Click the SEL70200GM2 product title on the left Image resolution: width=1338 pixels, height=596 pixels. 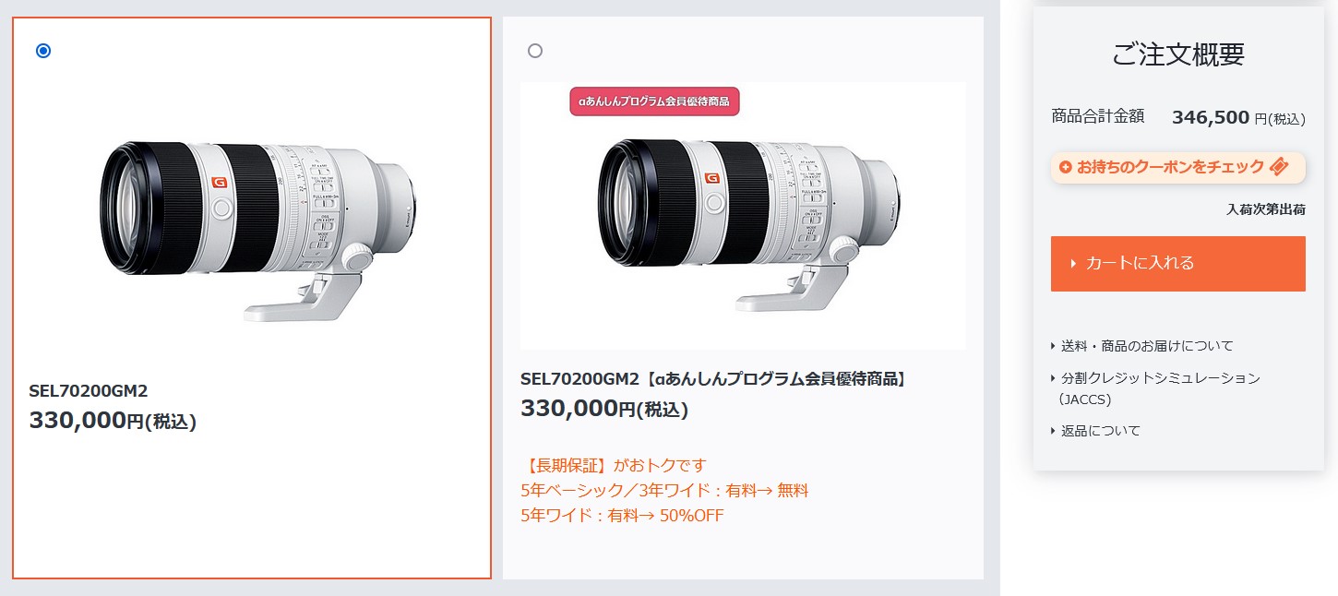tap(89, 391)
